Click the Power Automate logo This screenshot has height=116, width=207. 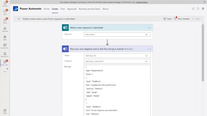tap(16, 9)
